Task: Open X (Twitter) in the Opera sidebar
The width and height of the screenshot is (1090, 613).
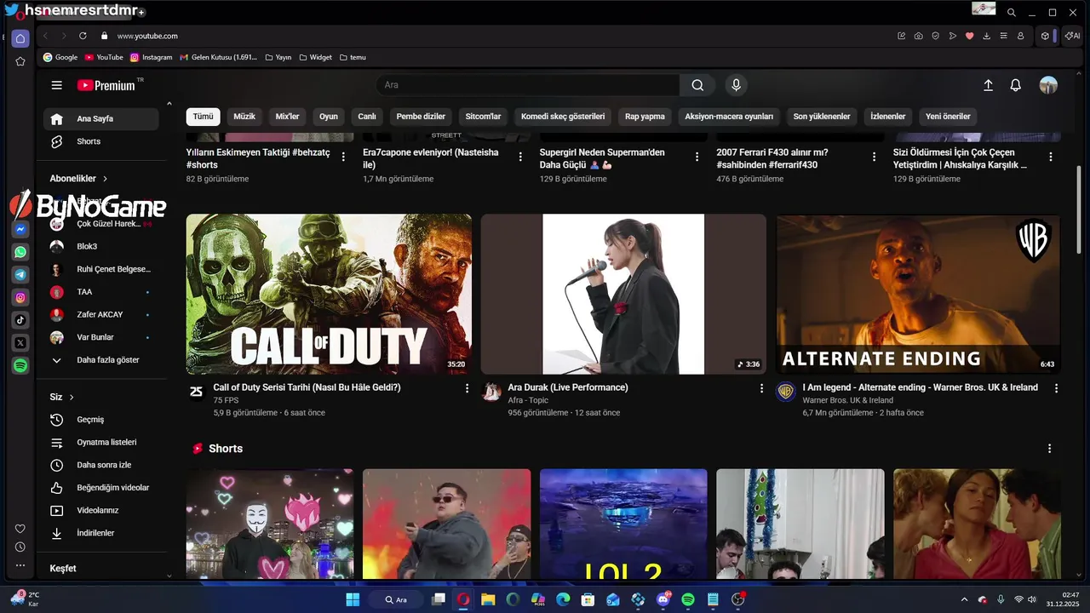Action: point(20,342)
